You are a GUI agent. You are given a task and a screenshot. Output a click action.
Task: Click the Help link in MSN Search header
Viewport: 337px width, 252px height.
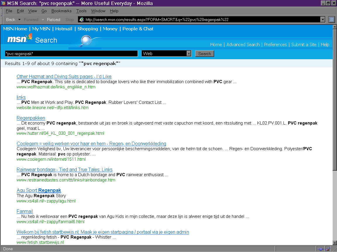[325, 45]
